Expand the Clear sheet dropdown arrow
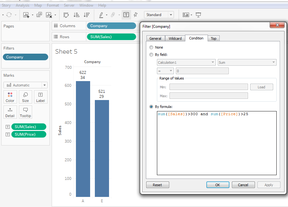This screenshot has height=207, width=288. tap(55, 15)
